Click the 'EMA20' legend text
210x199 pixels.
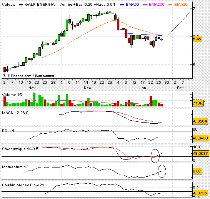pos(181,5)
